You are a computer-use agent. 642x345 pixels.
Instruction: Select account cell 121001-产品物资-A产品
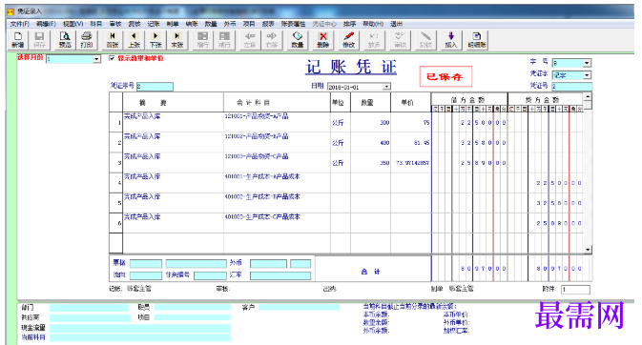[277, 122]
